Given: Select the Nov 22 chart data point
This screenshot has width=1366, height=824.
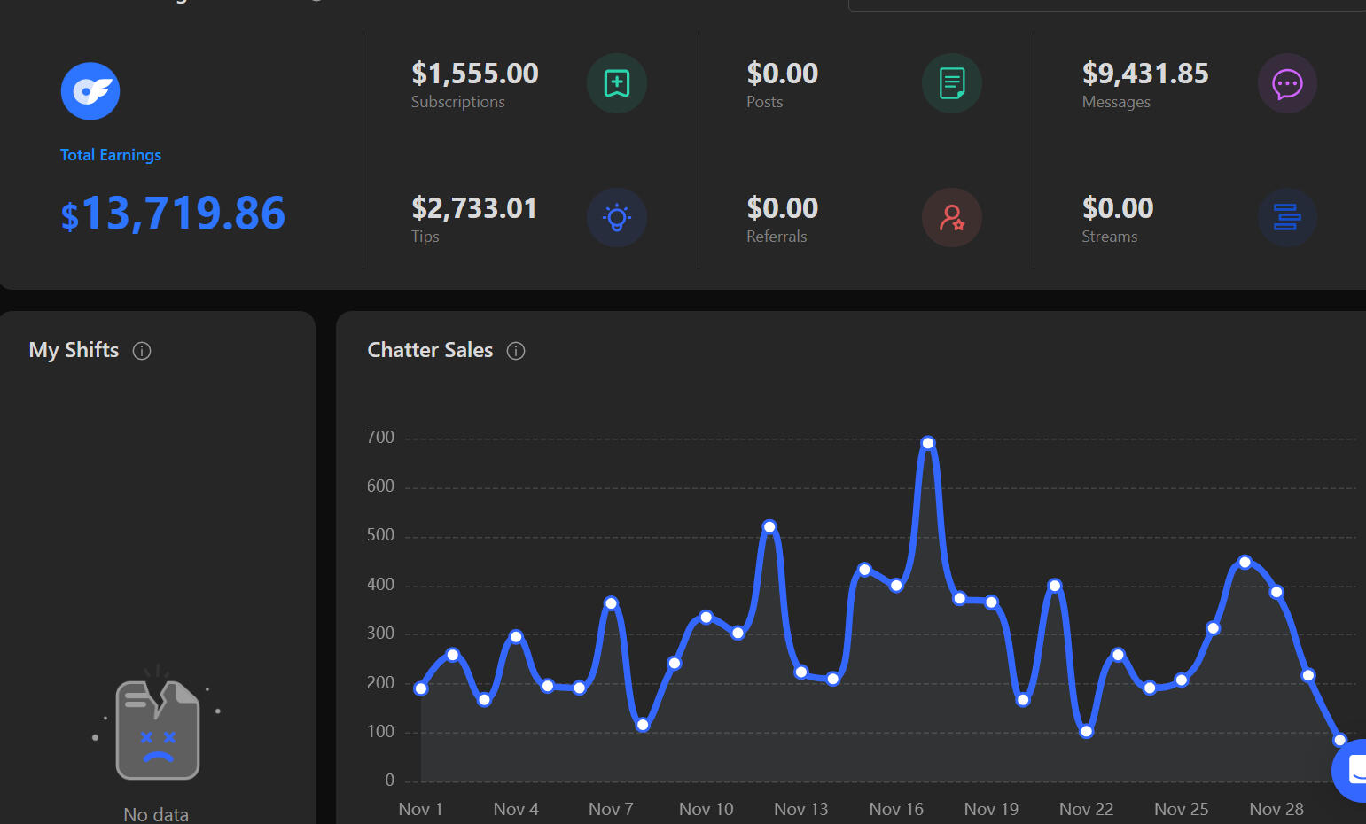Looking at the screenshot, I should tap(1087, 731).
